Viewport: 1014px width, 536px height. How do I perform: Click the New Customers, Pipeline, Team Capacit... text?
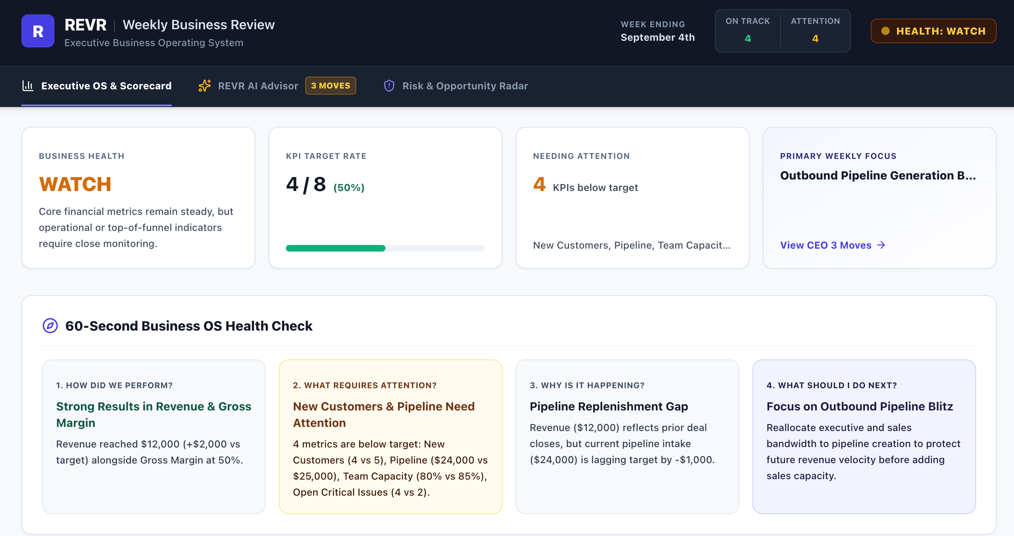632,245
